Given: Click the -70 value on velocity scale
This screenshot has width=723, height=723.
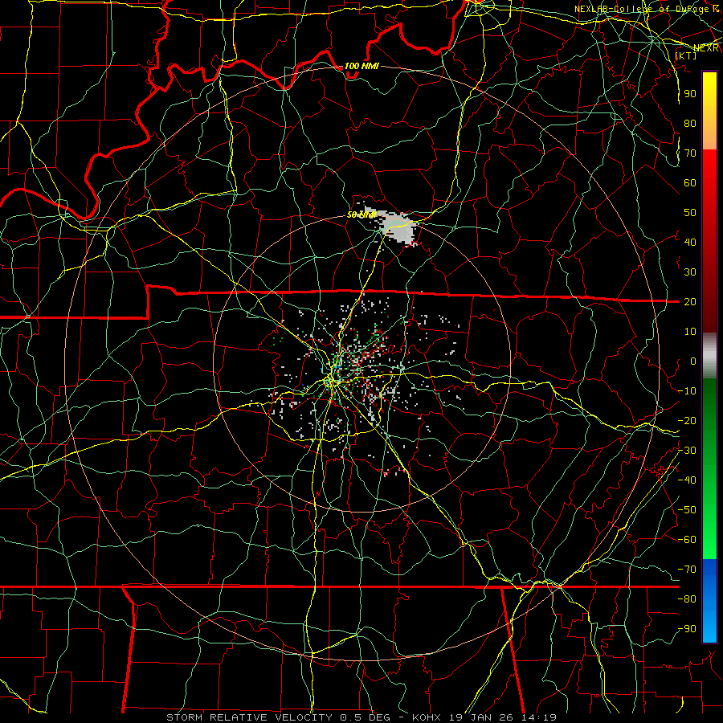Looking at the screenshot, I should pos(688,570).
